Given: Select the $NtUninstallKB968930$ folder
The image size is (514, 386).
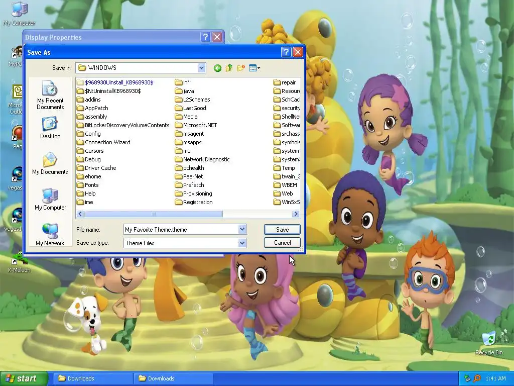Looking at the screenshot, I should point(109,91).
